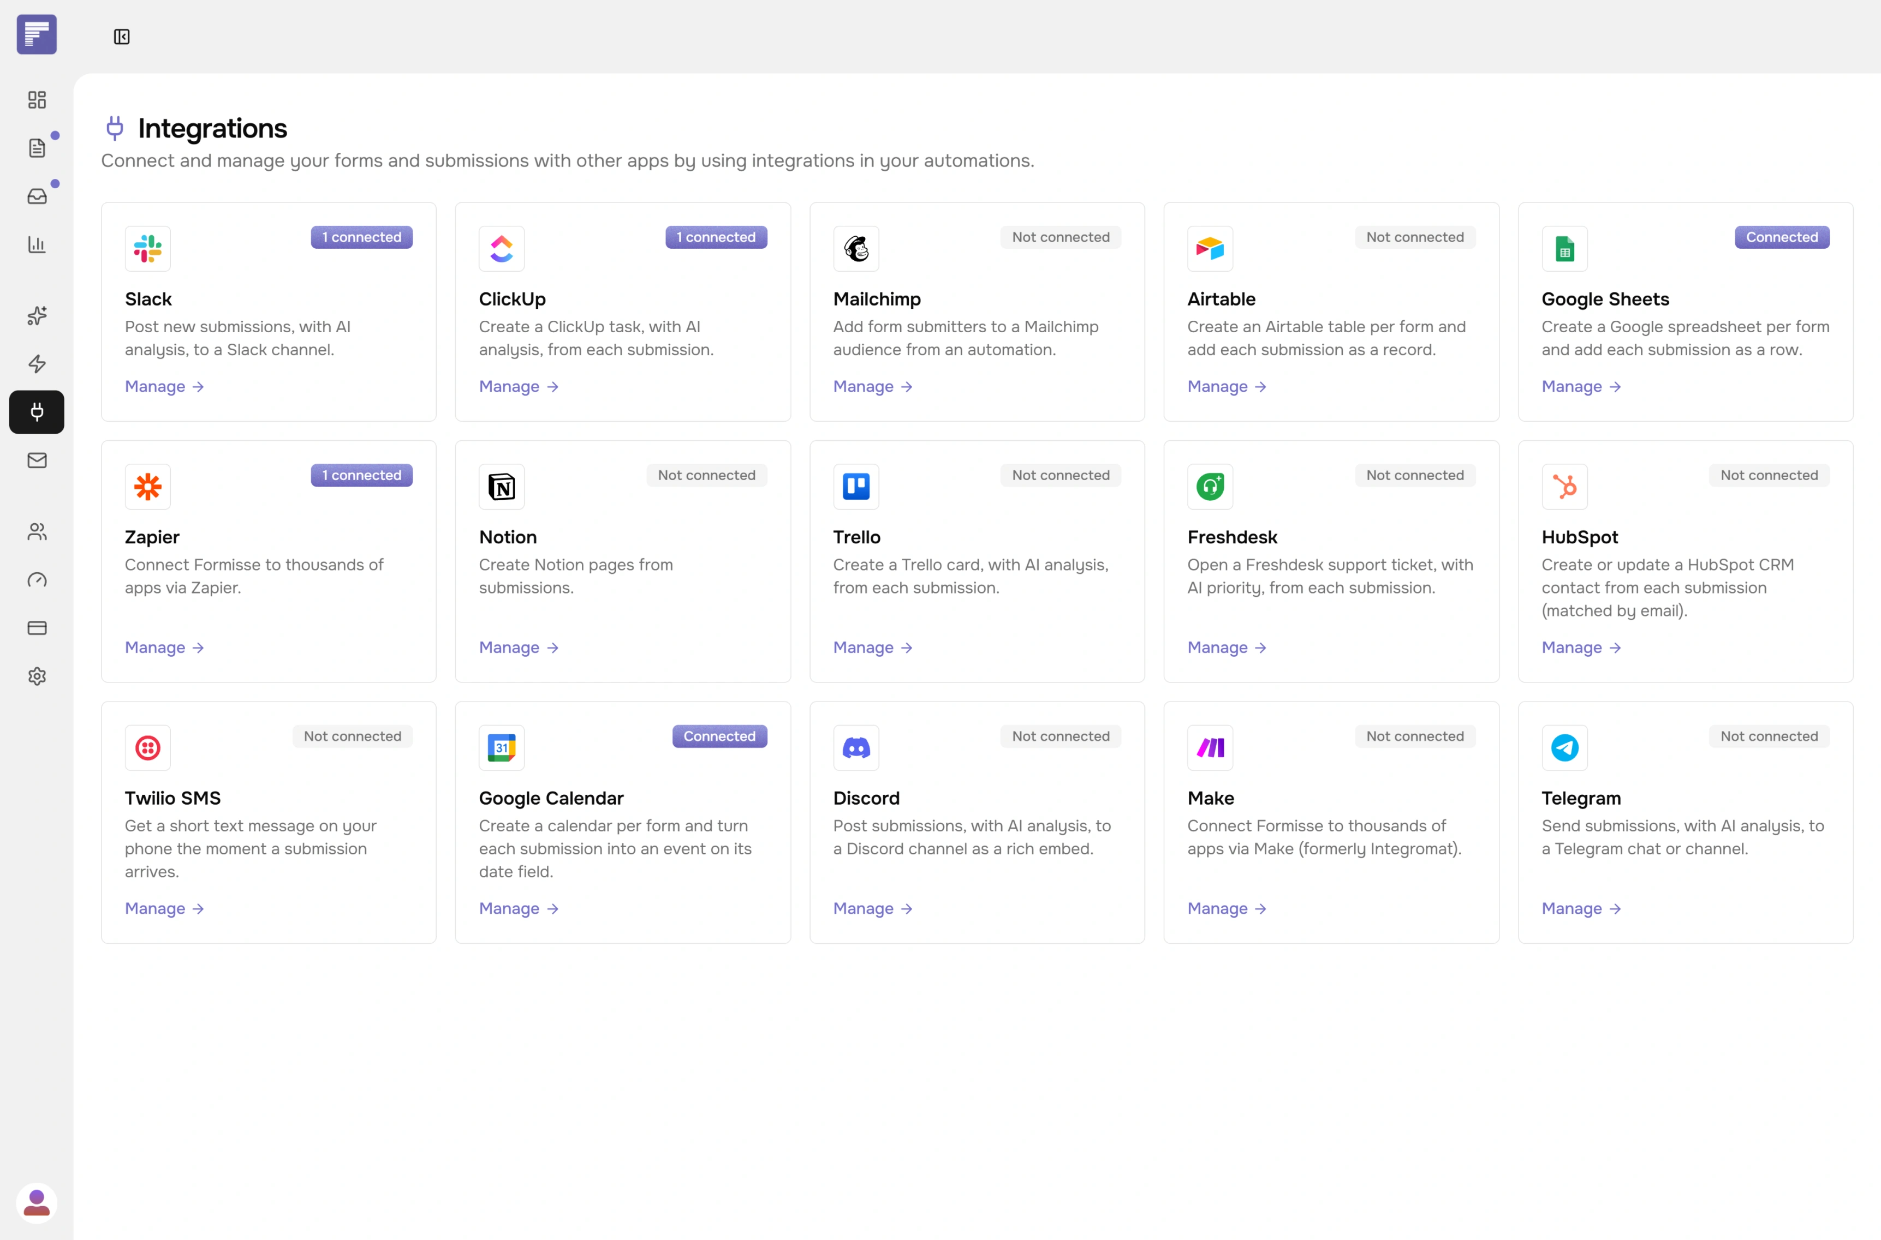
Task: Open the billing card icon
Action: click(x=37, y=628)
